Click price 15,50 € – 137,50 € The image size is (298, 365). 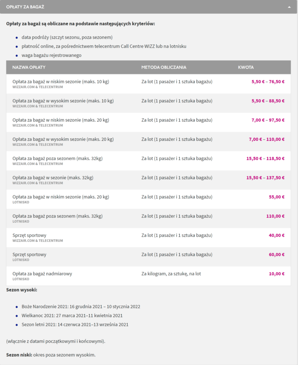point(265,178)
